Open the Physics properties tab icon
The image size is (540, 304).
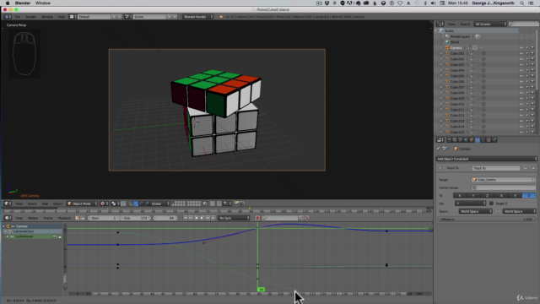(494, 140)
